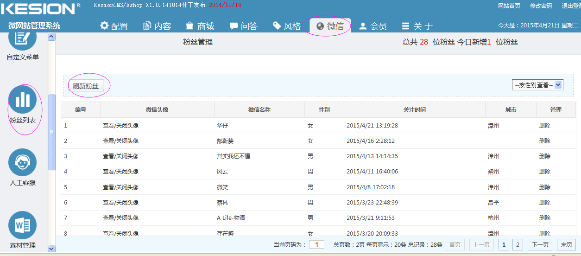Click the current page number input field
Screen dimensions: 581x256
pyautogui.click(x=316, y=244)
